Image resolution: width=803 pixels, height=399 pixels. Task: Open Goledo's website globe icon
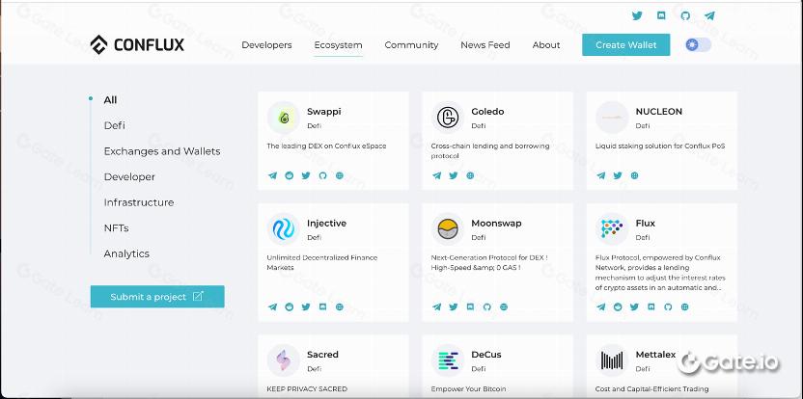click(470, 175)
